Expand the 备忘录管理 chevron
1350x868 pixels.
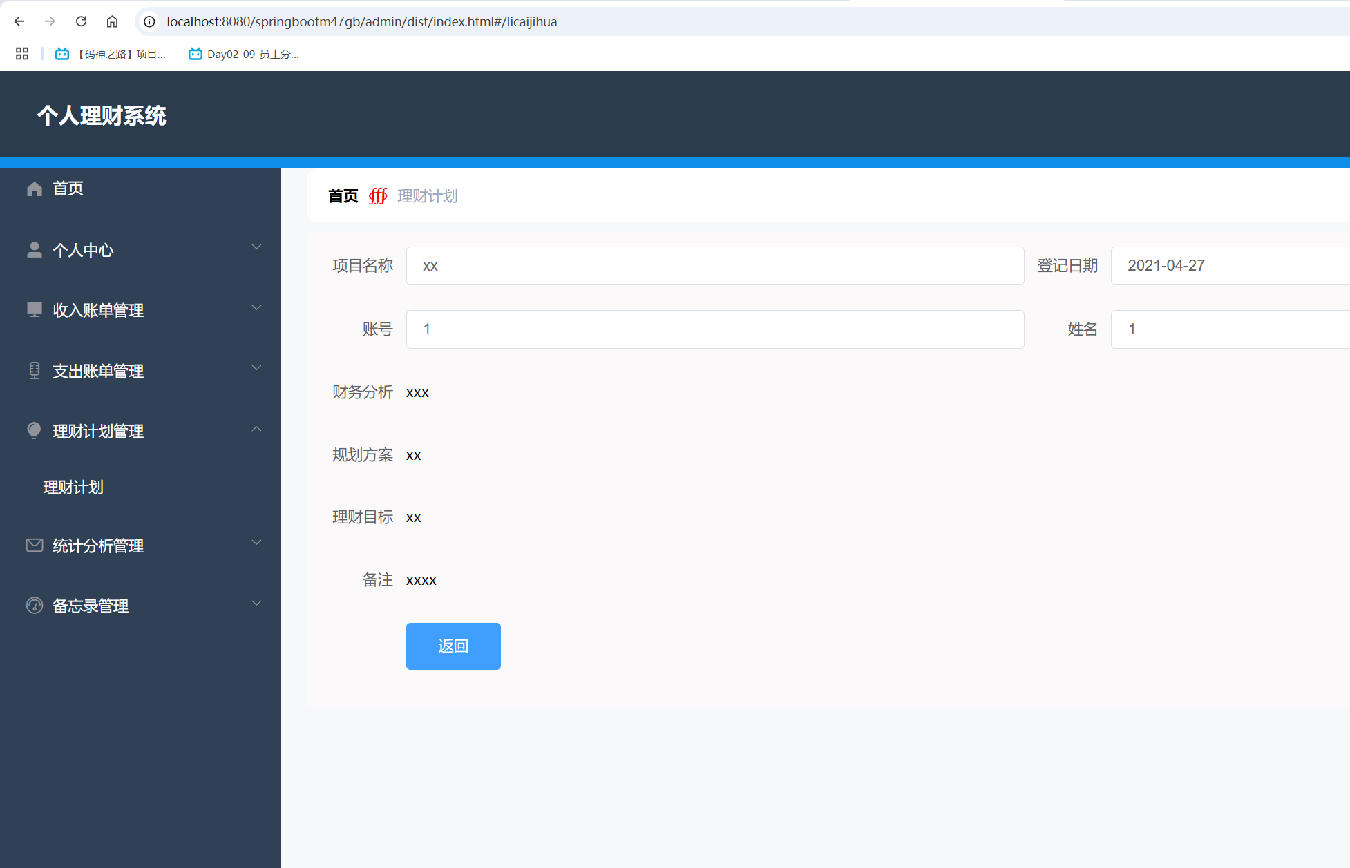(x=256, y=604)
